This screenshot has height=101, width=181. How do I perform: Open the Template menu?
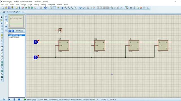[51, 4]
